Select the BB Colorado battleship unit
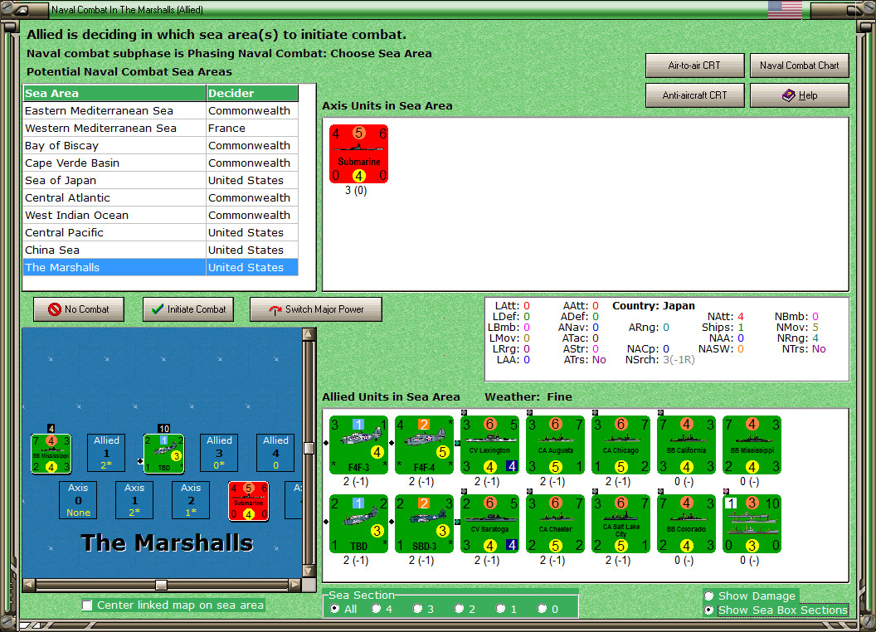Viewport: 876px width, 632px height. click(x=687, y=523)
